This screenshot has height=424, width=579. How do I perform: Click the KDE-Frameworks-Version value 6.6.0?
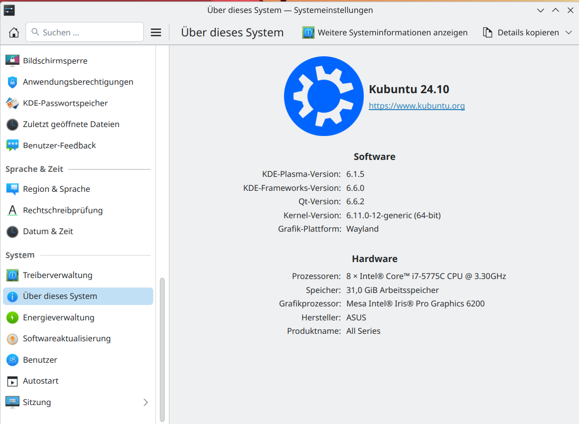[355, 188]
